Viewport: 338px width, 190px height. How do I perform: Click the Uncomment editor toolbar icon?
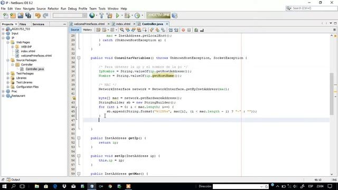coord(202,30)
